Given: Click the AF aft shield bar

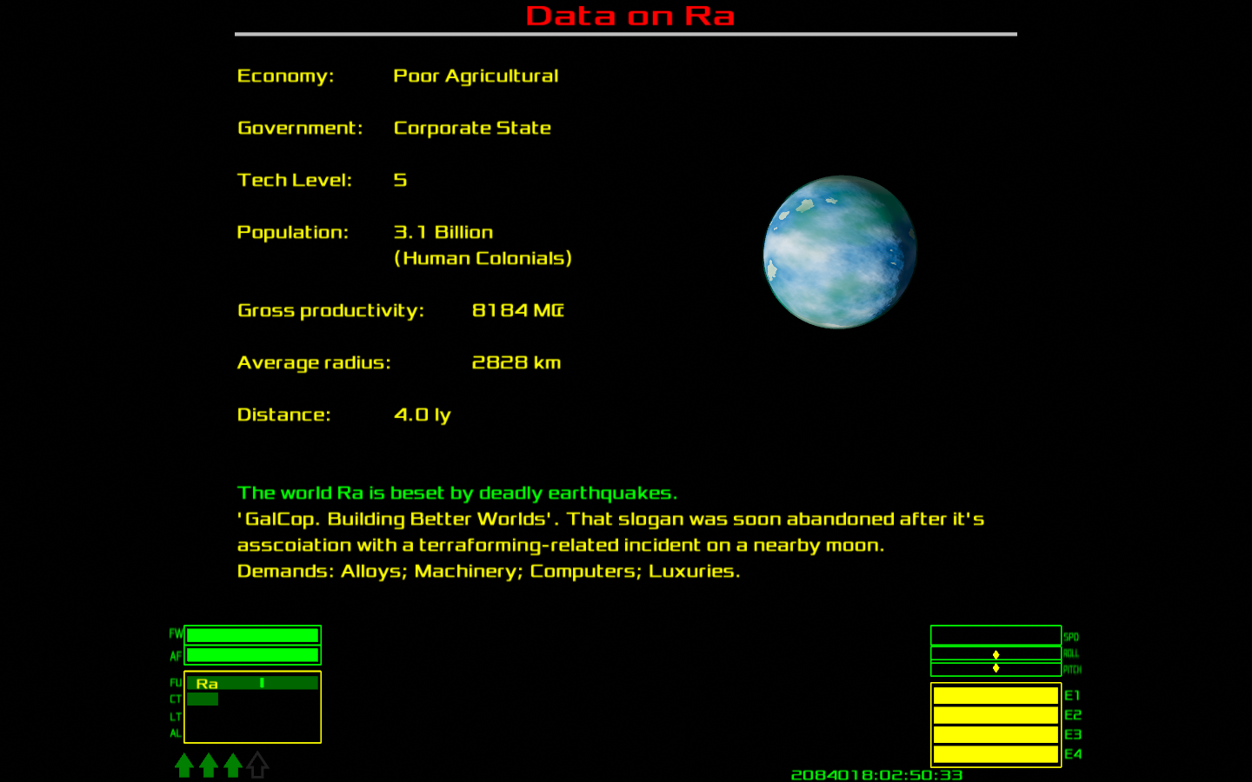Looking at the screenshot, I should [x=253, y=655].
